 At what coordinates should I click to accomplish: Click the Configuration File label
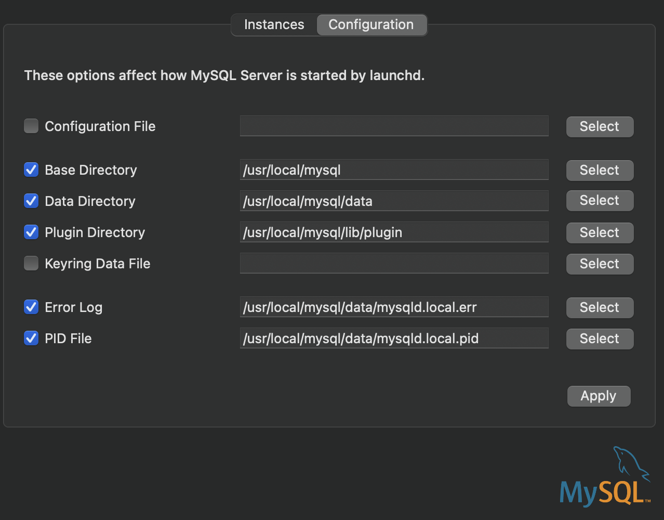point(100,126)
